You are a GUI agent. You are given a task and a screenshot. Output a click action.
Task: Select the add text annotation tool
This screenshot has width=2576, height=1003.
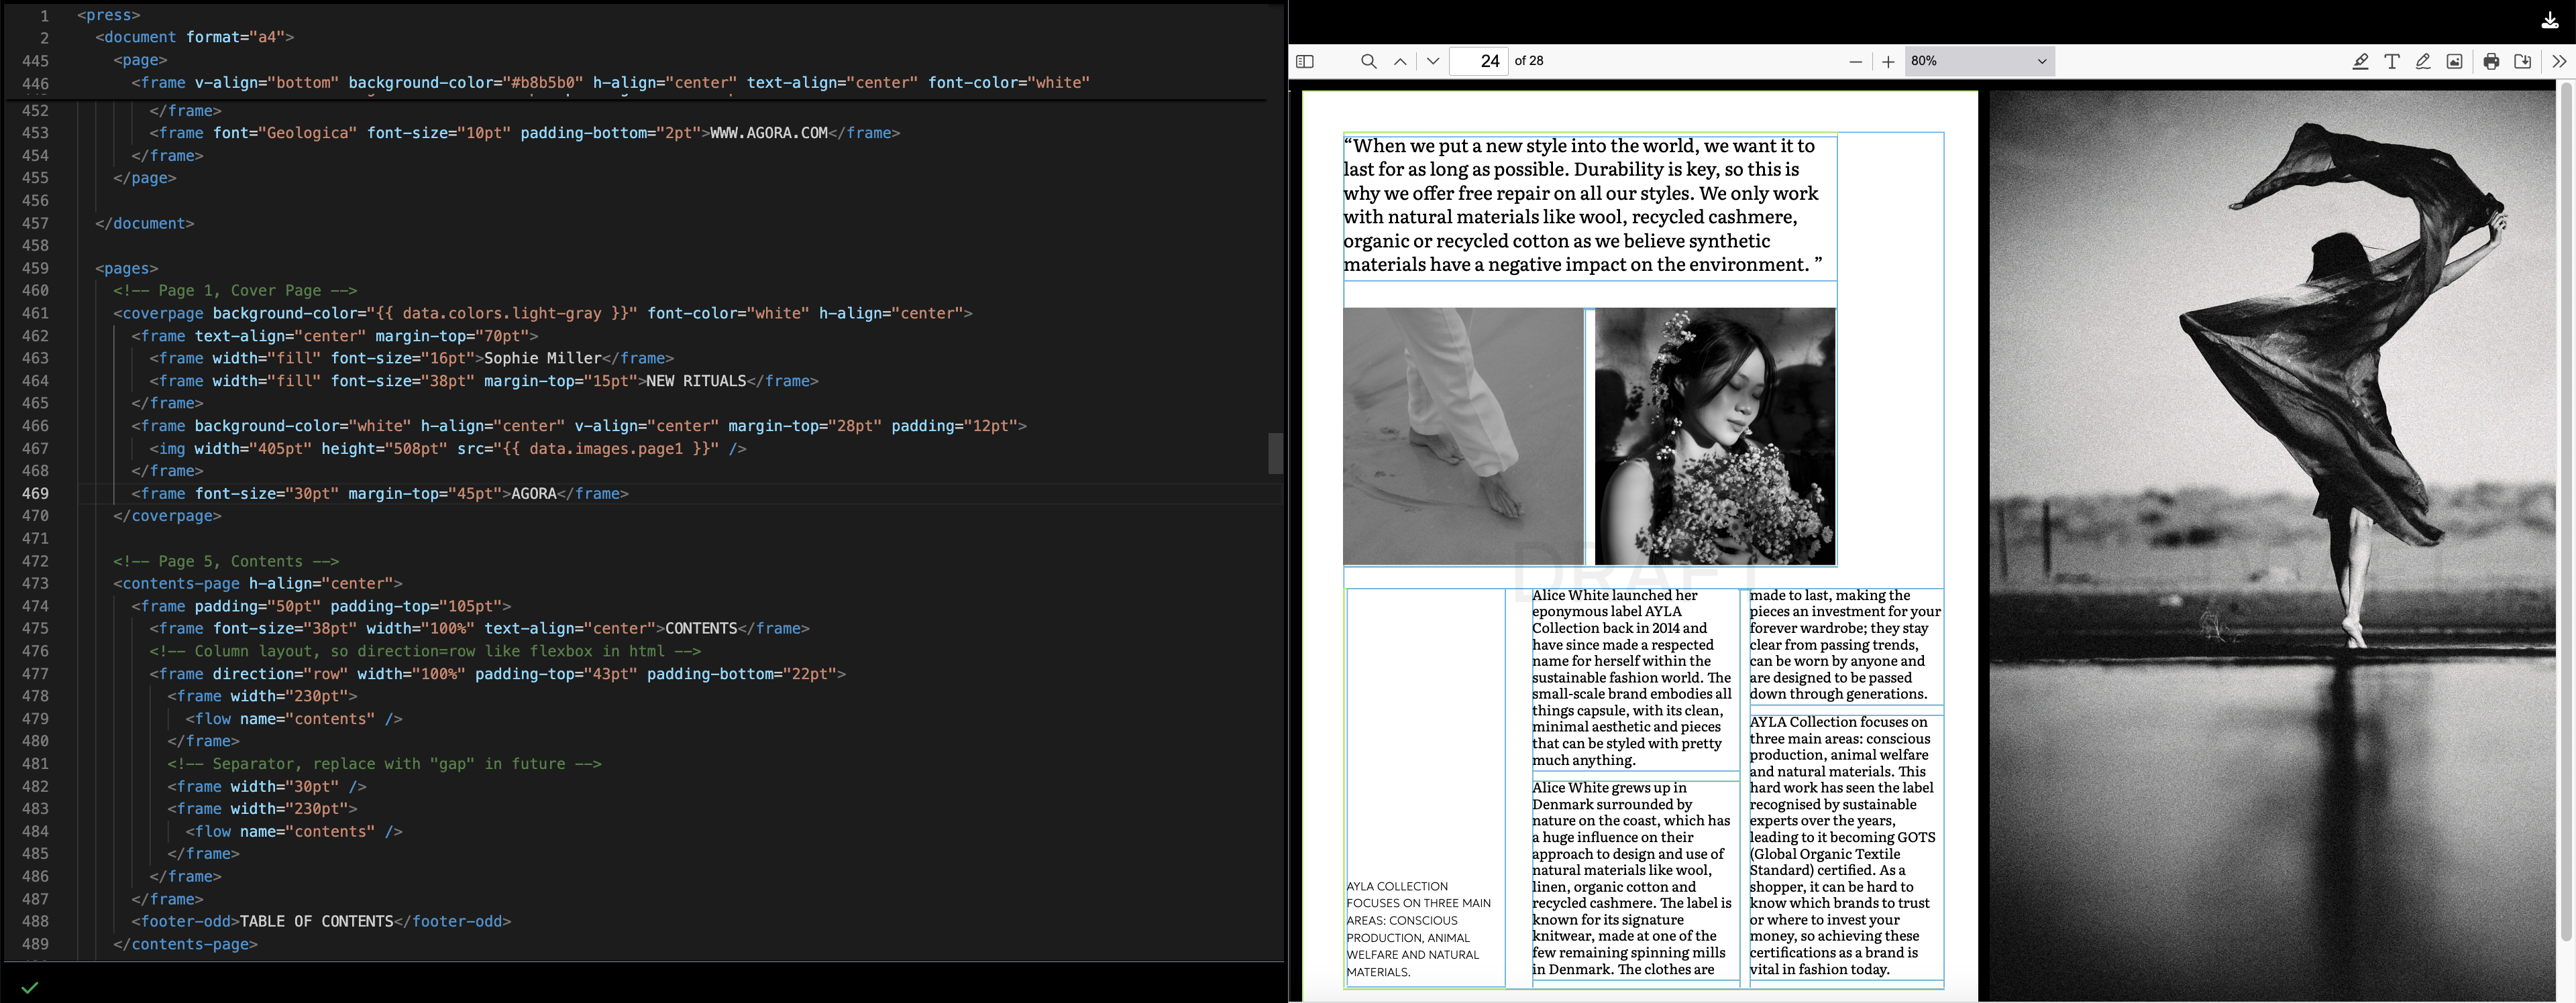[x=2392, y=62]
